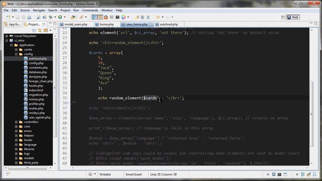The height and width of the screenshot is (181, 322).
Task: Click Link with Editor icon in Project Explorer
Action: [40, 31]
